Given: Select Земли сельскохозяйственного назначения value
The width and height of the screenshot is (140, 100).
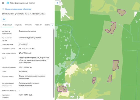Looking at the screenshot, I should [x=32, y=77].
